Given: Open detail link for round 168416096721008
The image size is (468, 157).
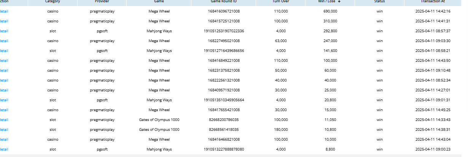Looking at the screenshot, I should click(4, 11).
